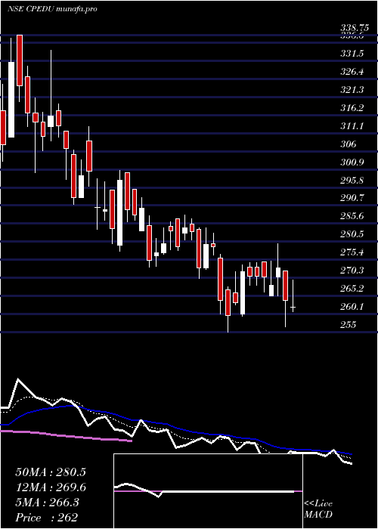Click the tallest red candlestick at the chart peak
The width and height of the screenshot is (378, 529).
pos(20,60)
